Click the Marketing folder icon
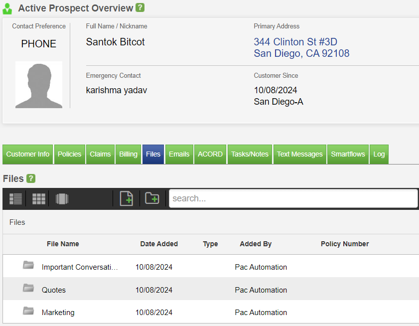419x326 pixels. pyautogui.click(x=28, y=311)
